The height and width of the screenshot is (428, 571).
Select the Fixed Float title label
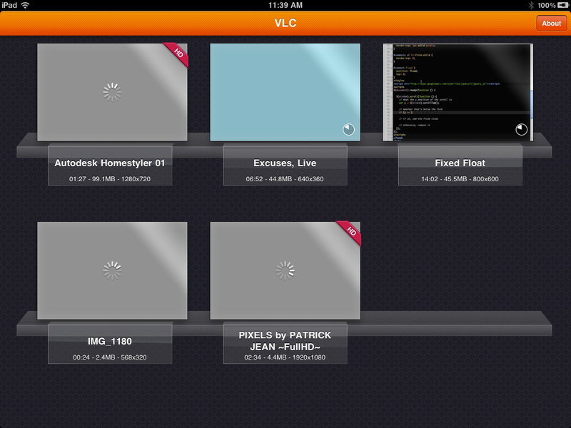(460, 163)
